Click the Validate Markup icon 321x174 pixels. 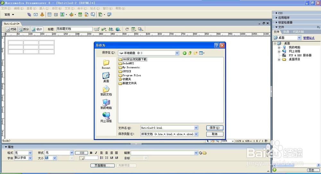97,29
